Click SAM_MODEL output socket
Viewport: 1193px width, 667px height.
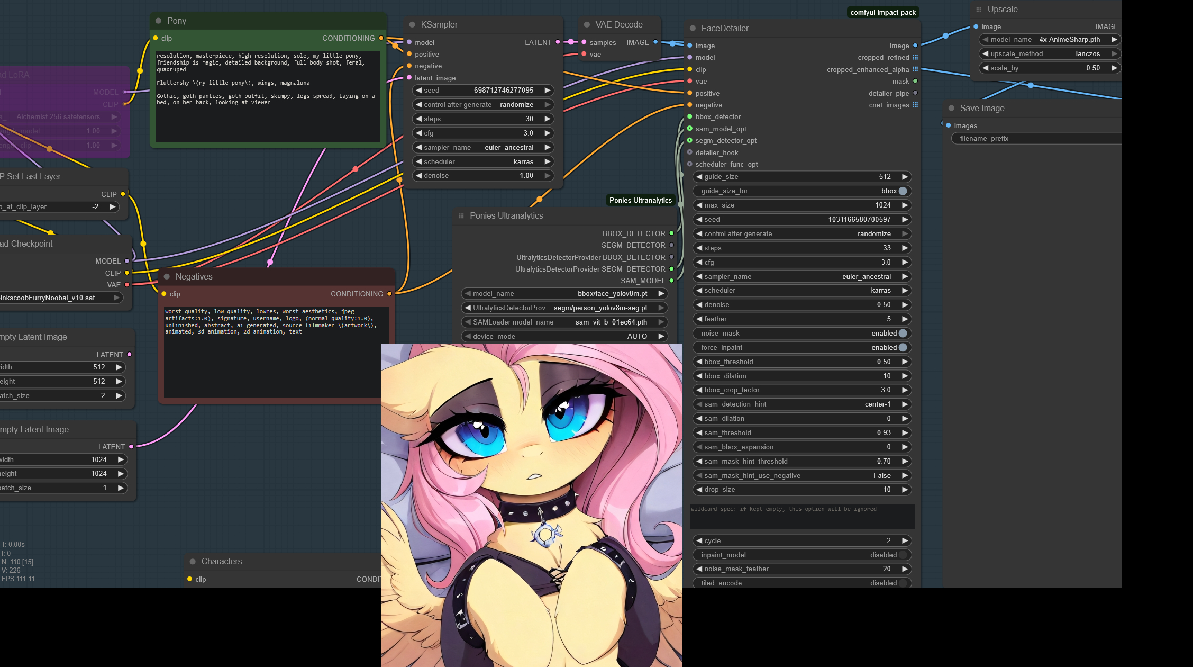tap(671, 281)
